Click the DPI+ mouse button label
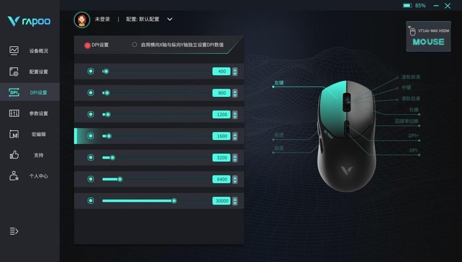462x262 pixels. [413, 136]
